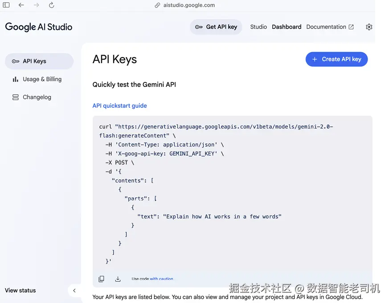Open the Google AI Studio logo home
This screenshot has height=303, width=389.
39,27
